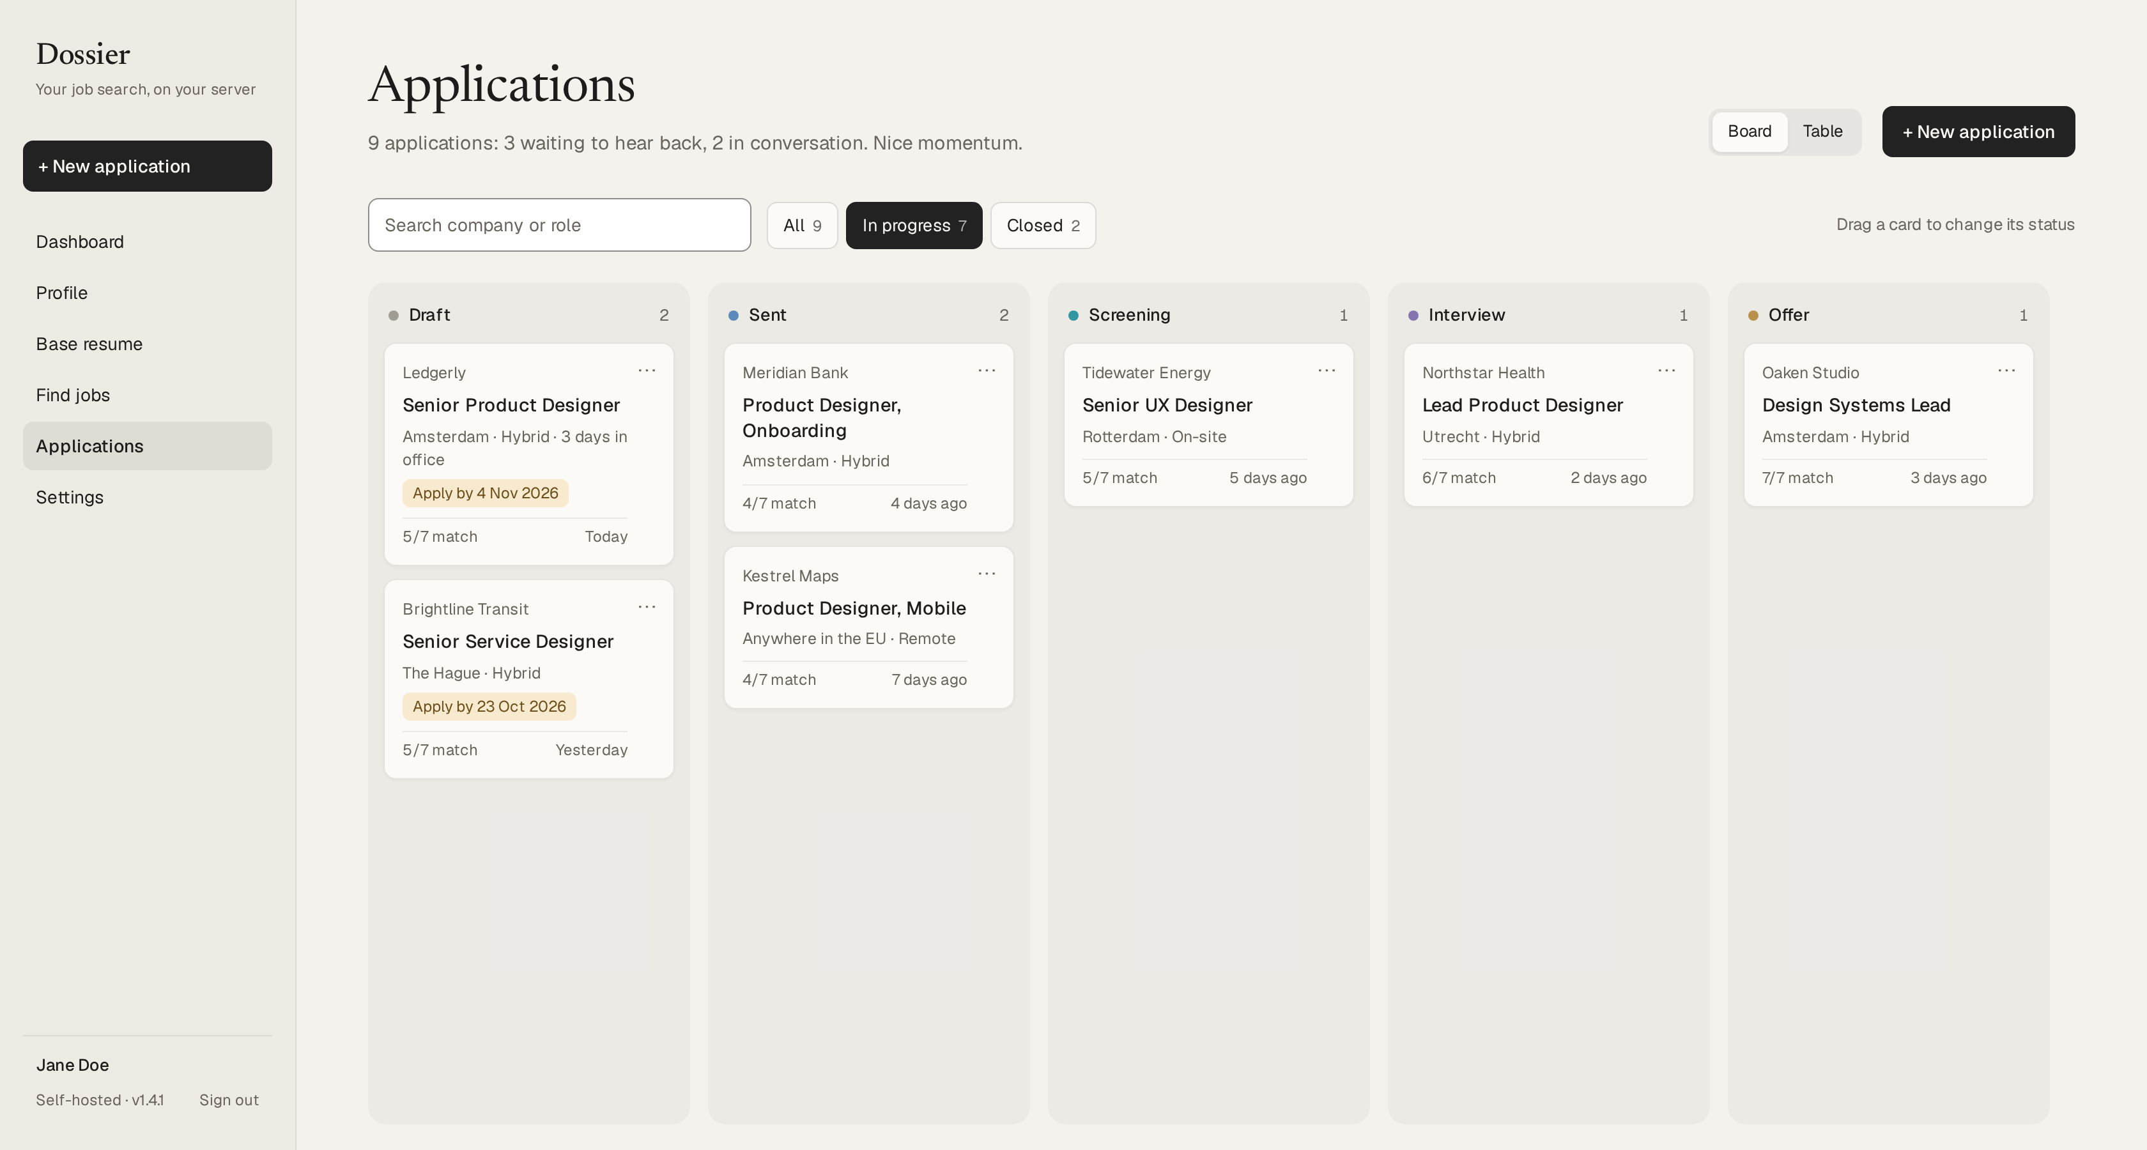Click the 6/7 match text

1459,479
